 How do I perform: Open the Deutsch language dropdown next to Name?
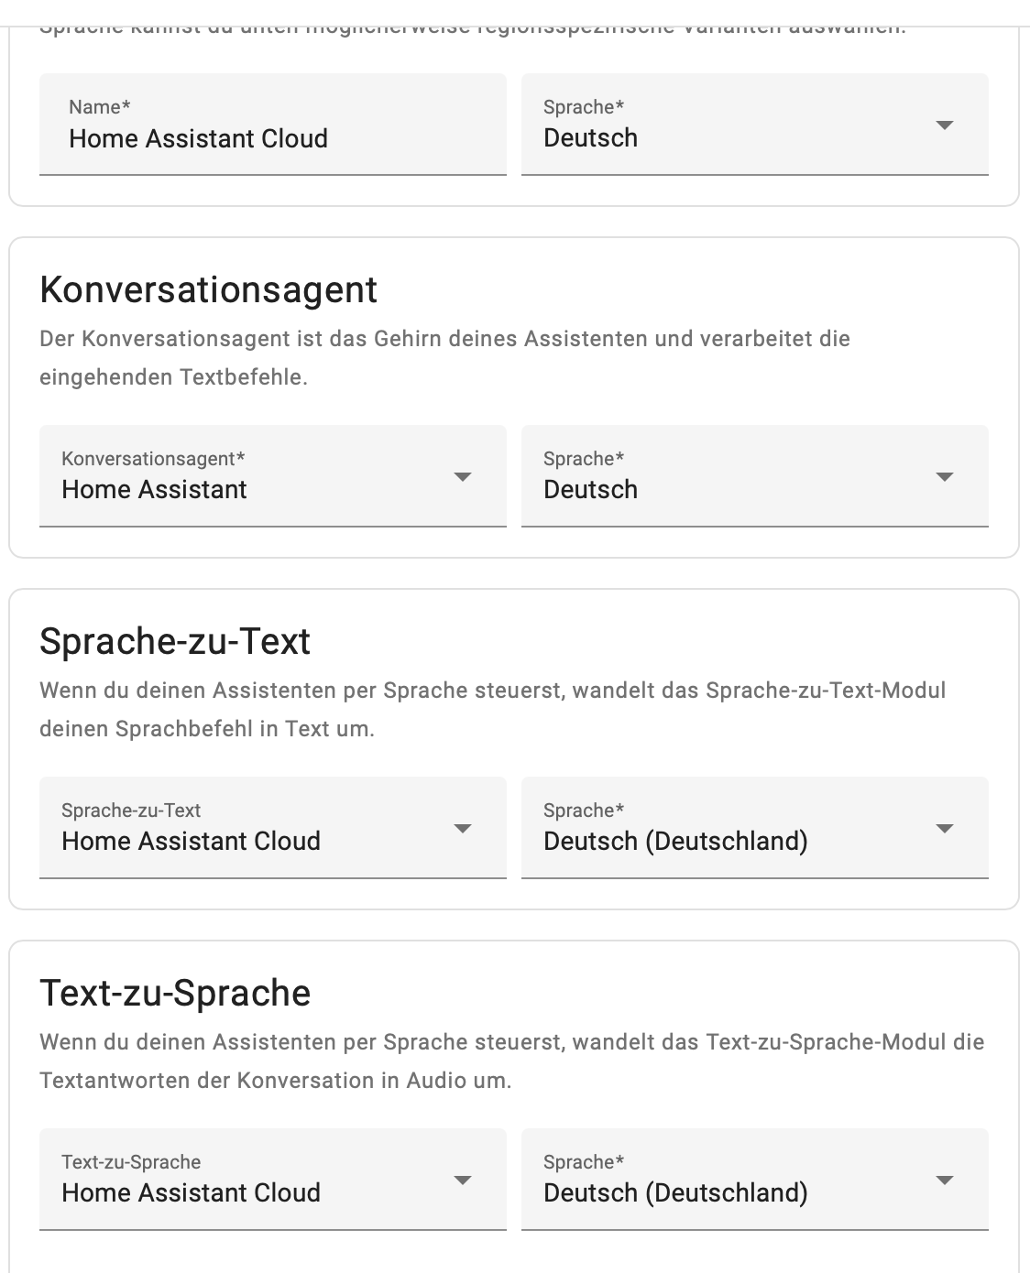click(755, 125)
